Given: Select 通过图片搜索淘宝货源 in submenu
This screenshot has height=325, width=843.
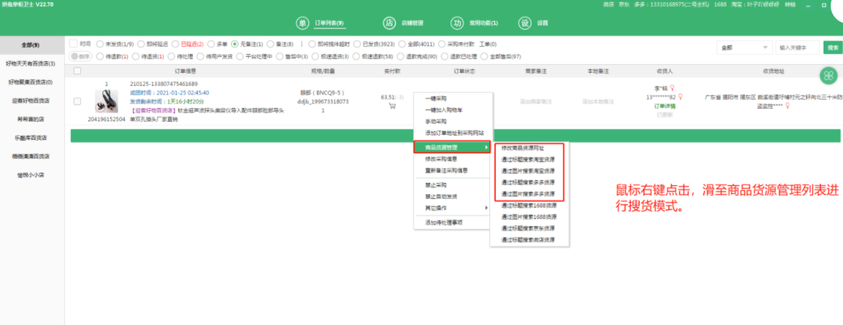Looking at the screenshot, I should pyautogui.click(x=529, y=171).
